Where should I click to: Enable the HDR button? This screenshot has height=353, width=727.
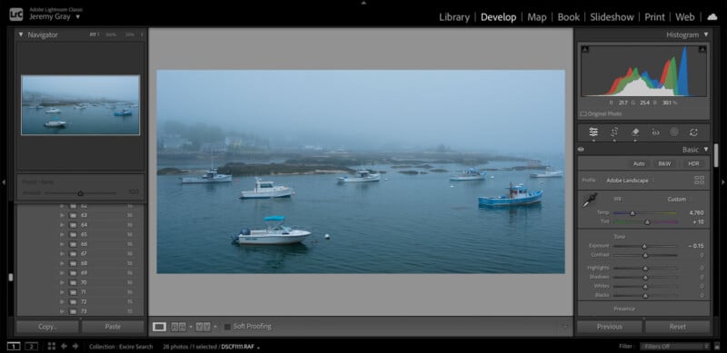(x=693, y=164)
